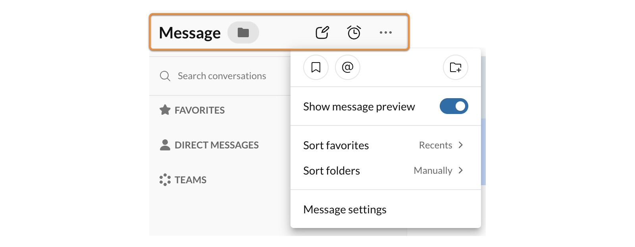
Task: Click the blue scrollbar on right edge
Action: (483, 152)
